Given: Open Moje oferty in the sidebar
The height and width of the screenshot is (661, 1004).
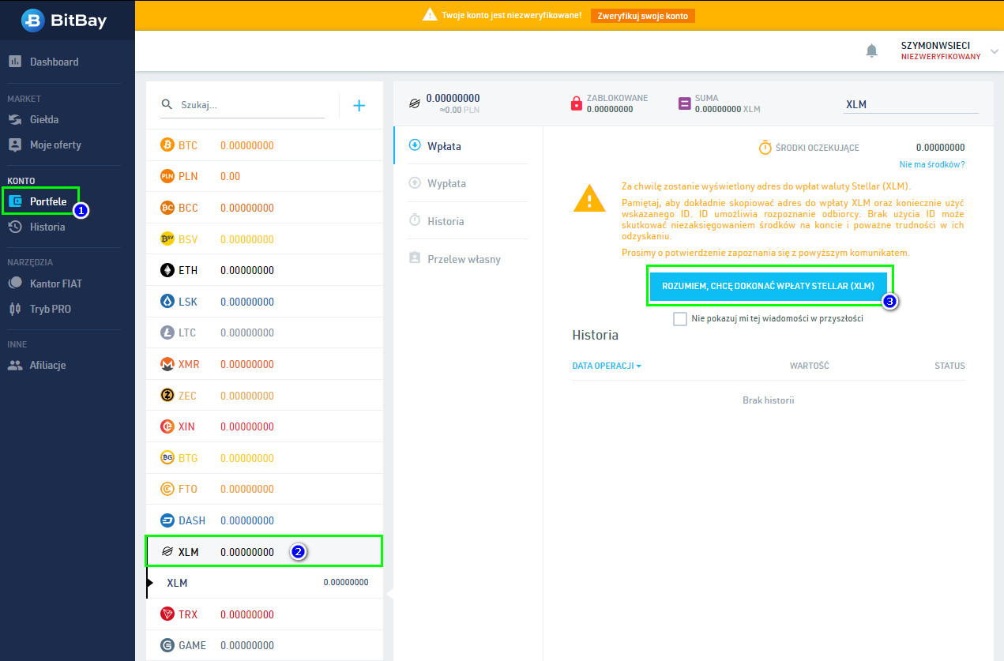Looking at the screenshot, I should (44, 145).
